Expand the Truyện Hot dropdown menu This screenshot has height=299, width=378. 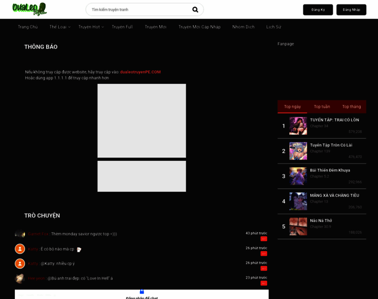click(x=91, y=27)
